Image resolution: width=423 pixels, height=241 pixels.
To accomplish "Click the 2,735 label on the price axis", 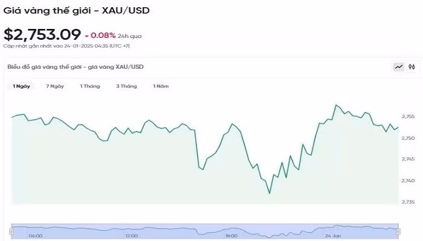I will coord(408,202).
